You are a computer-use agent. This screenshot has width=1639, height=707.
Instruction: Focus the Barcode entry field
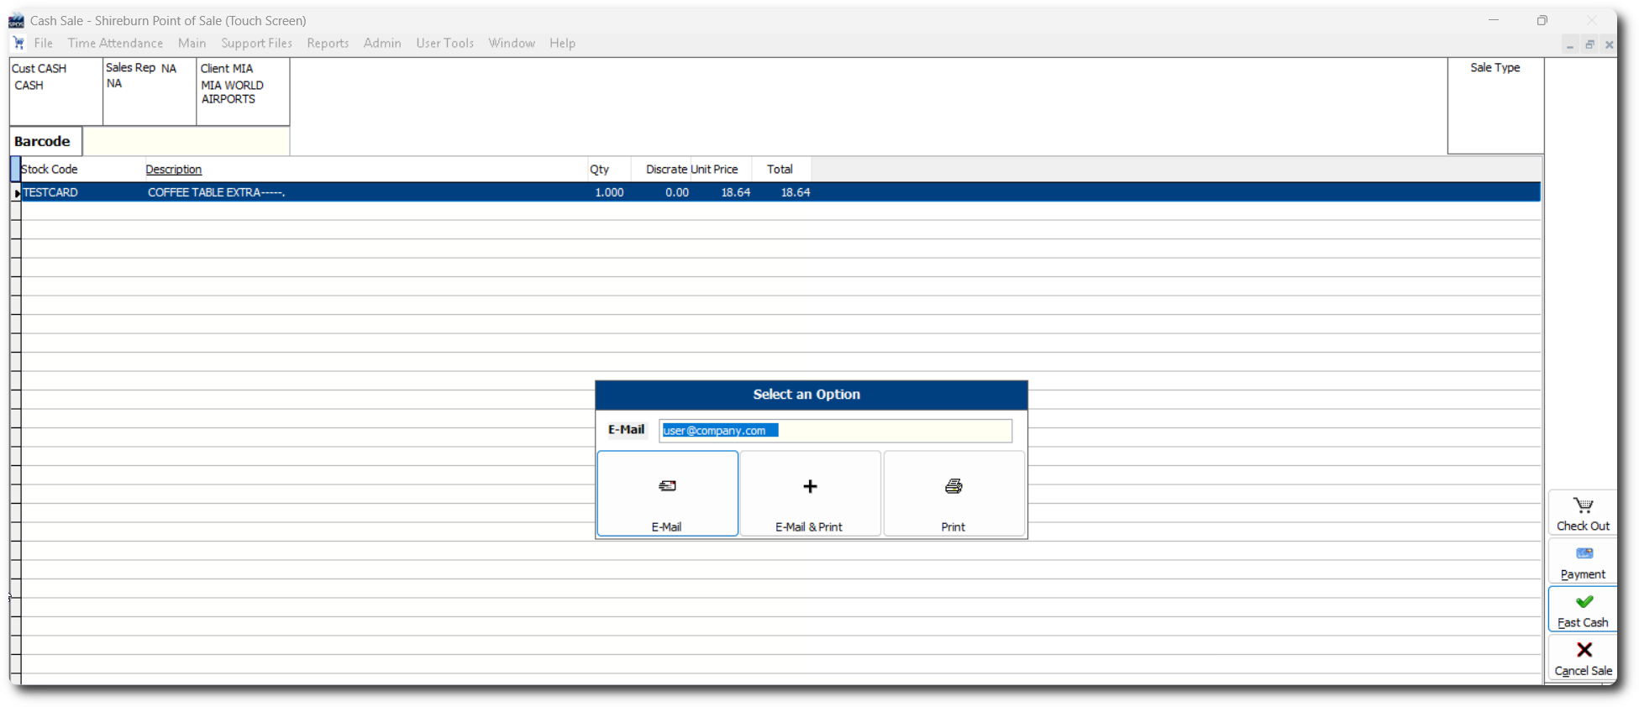pyautogui.click(x=186, y=141)
